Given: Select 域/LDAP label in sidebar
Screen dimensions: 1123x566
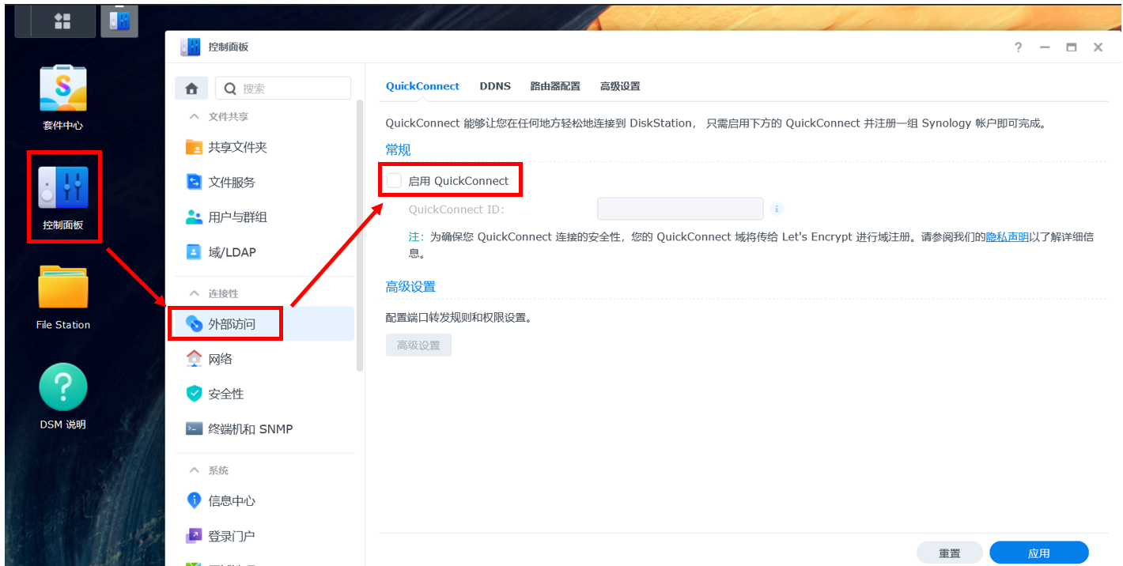Looking at the screenshot, I should coord(232,252).
